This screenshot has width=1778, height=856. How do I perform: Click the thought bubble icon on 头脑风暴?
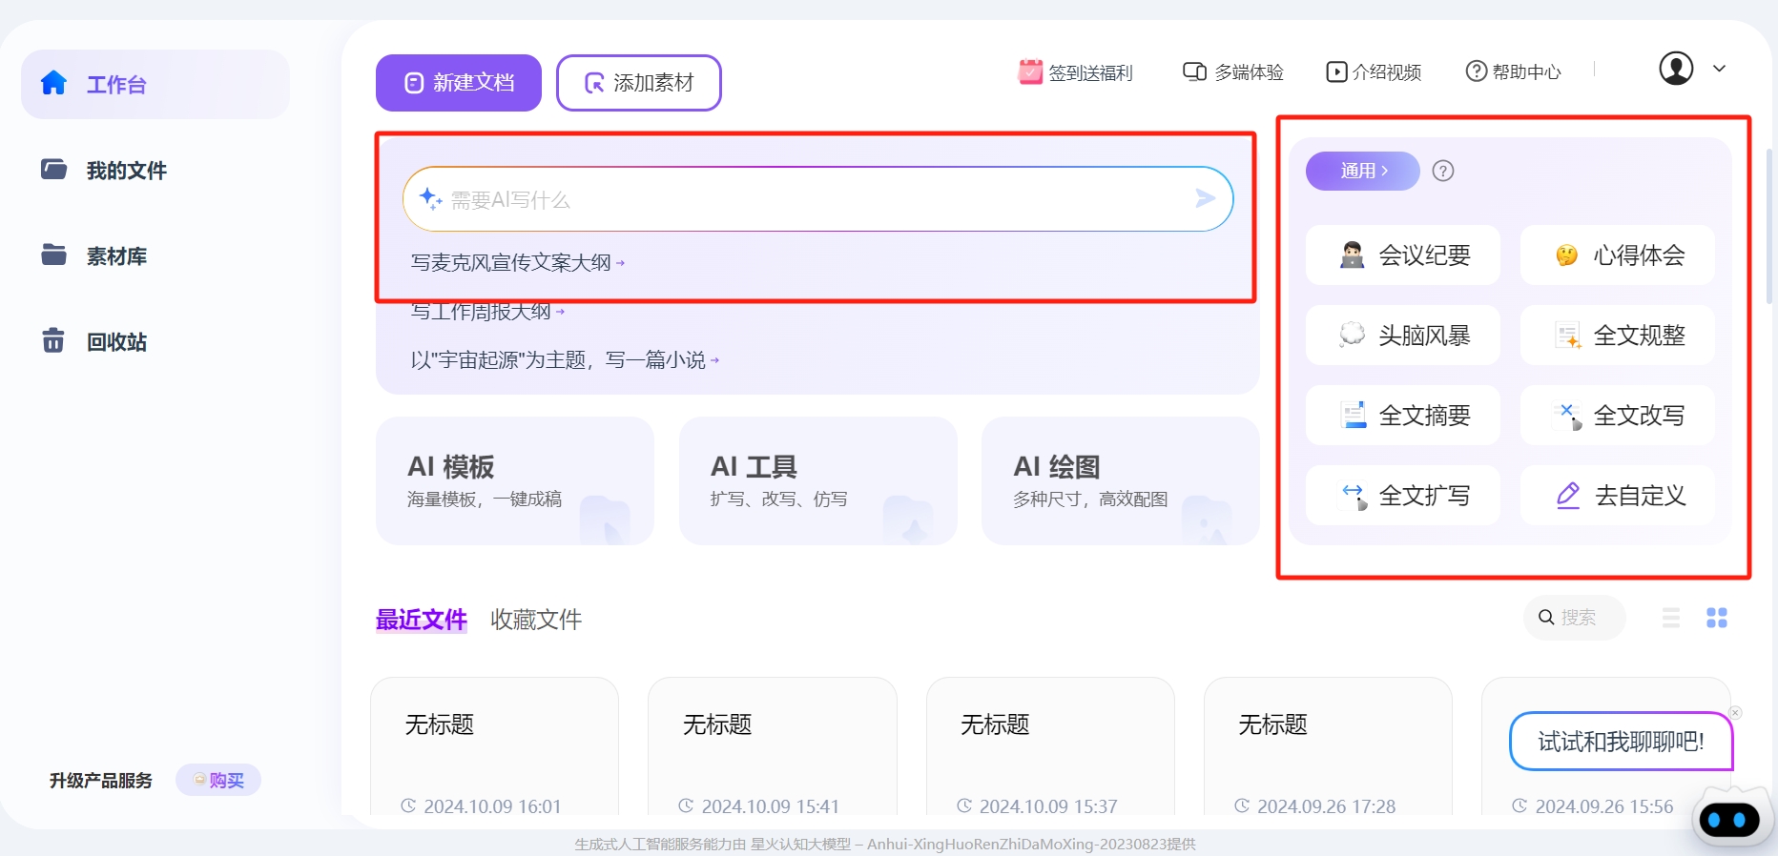click(x=1352, y=335)
